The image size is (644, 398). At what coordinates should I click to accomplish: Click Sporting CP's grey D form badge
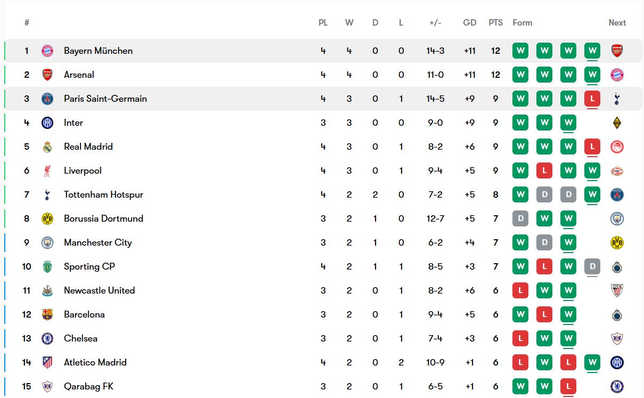tap(592, 267)
